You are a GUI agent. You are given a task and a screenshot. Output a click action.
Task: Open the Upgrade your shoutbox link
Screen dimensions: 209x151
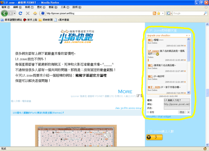pyautogui.click(x=158, y=35)
